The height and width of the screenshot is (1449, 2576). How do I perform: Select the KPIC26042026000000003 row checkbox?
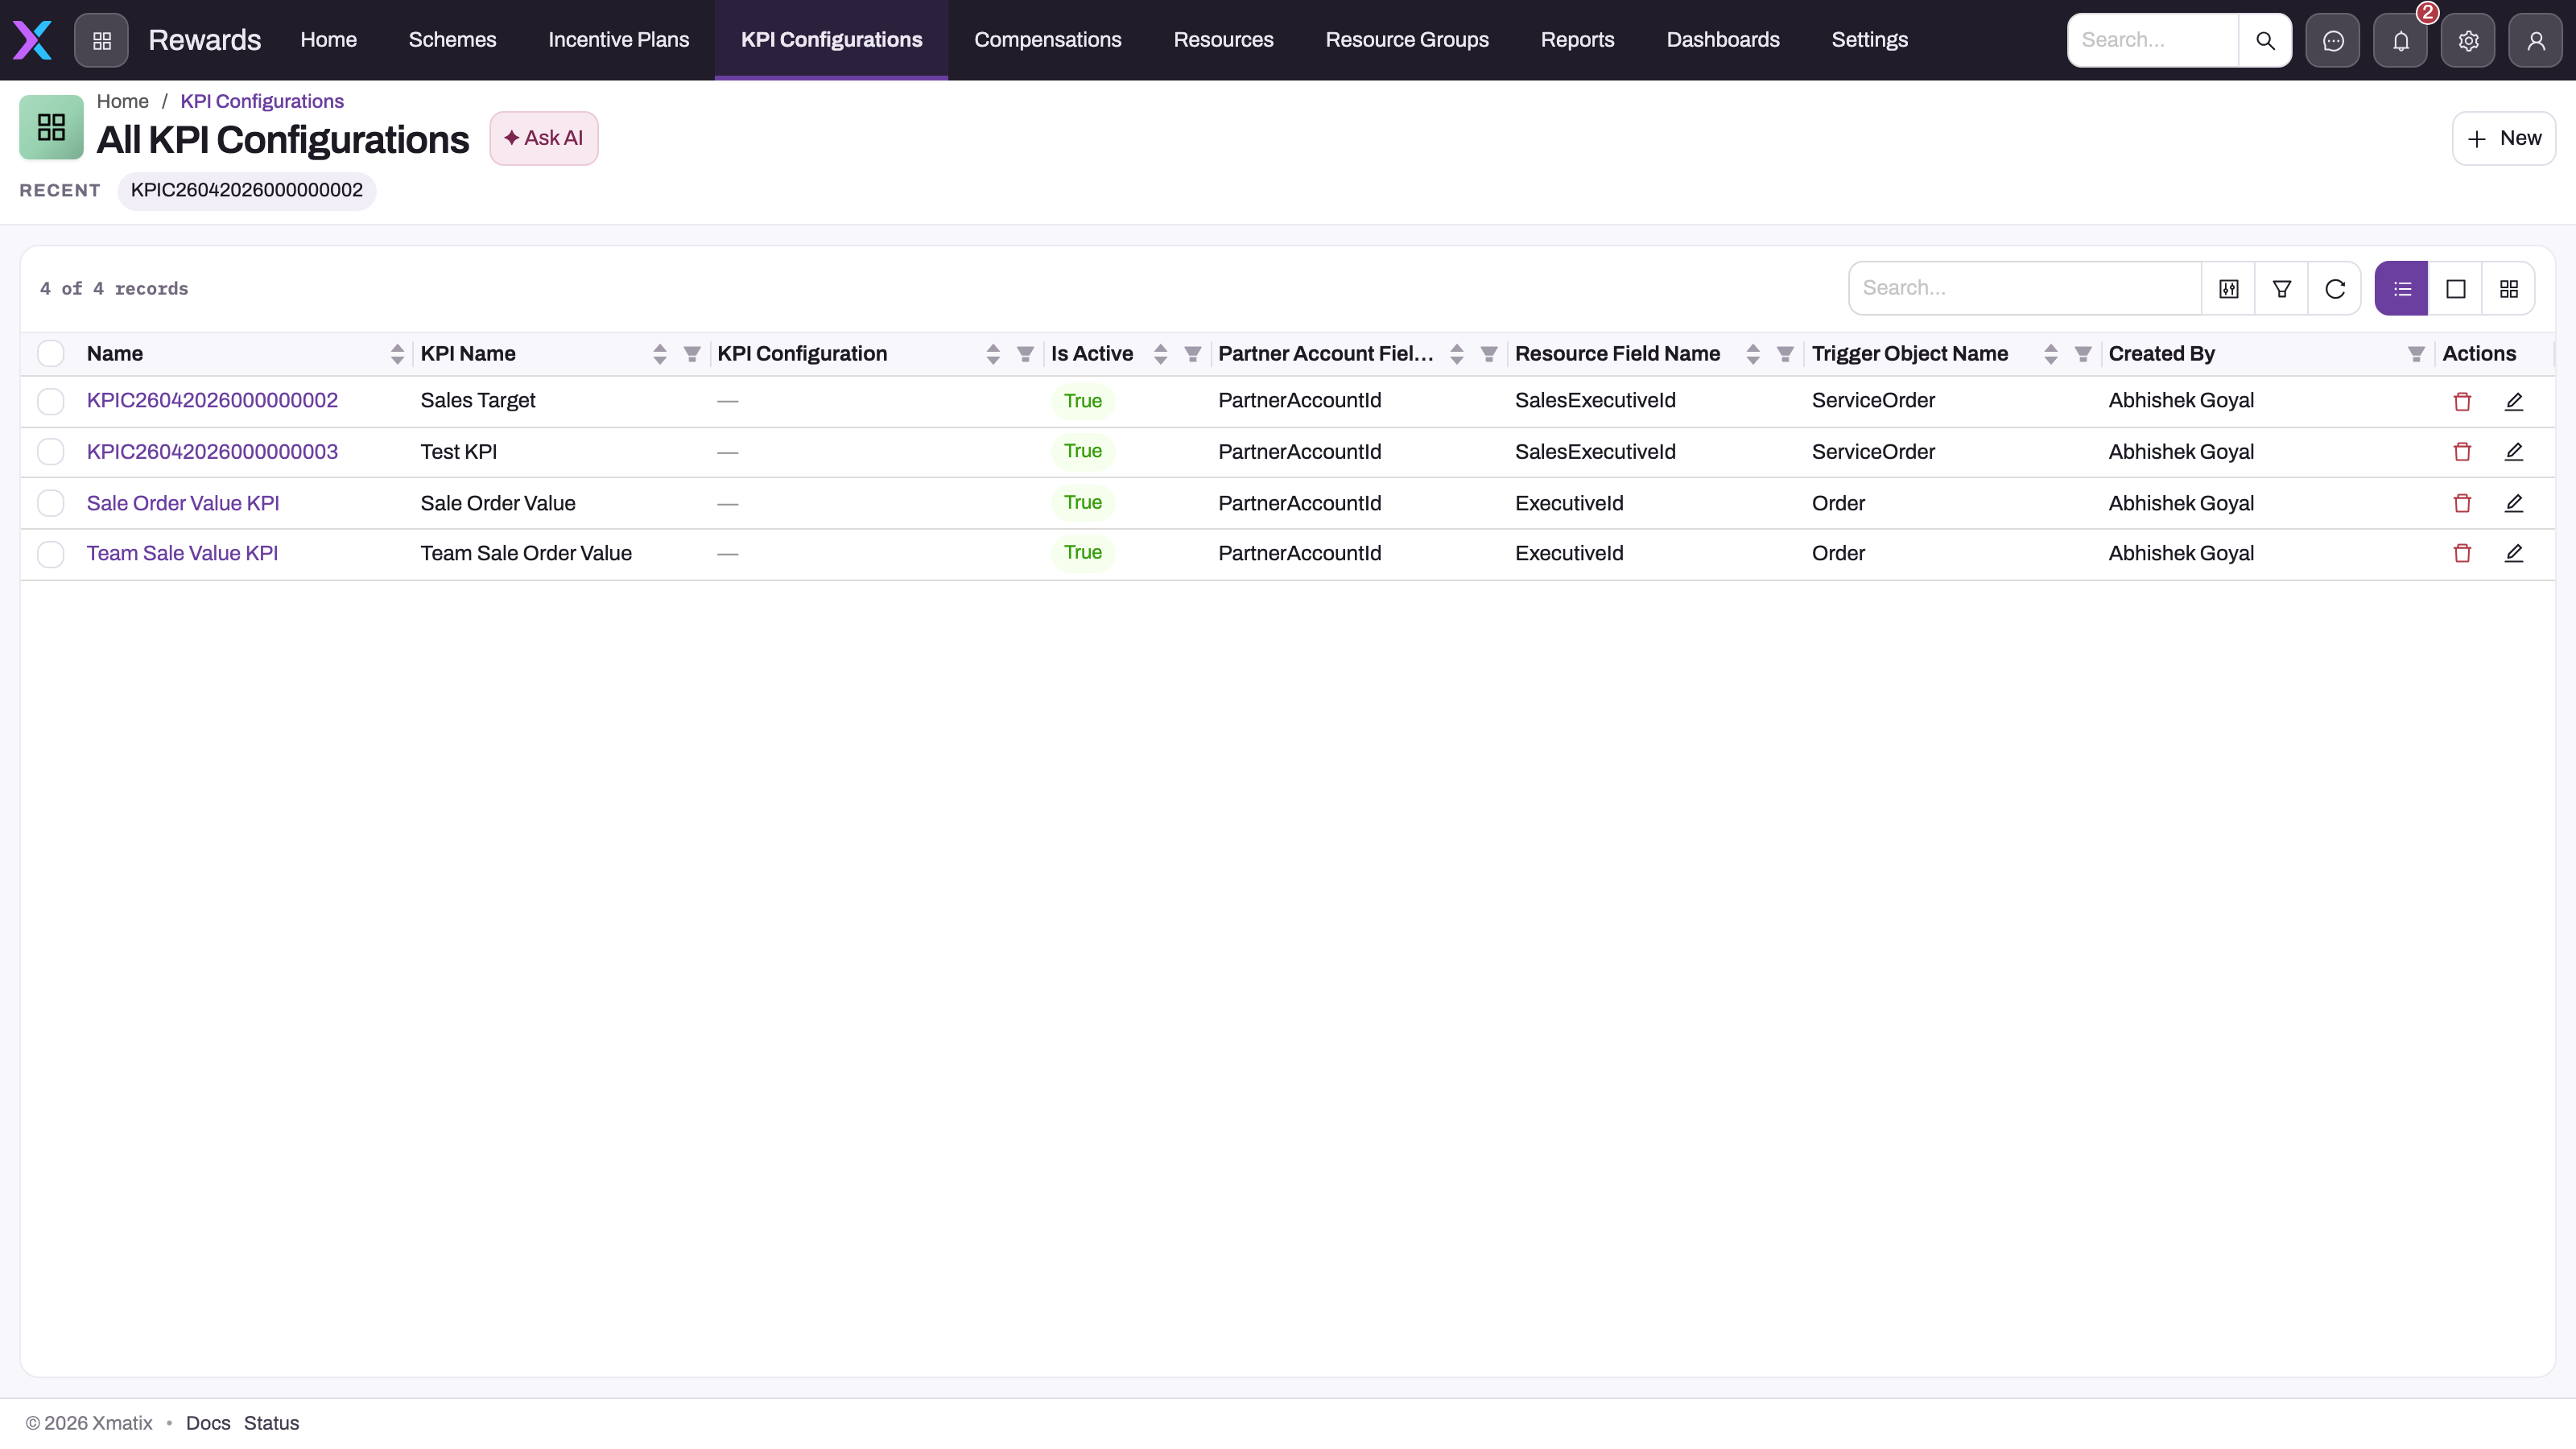(x=51, y=452)
